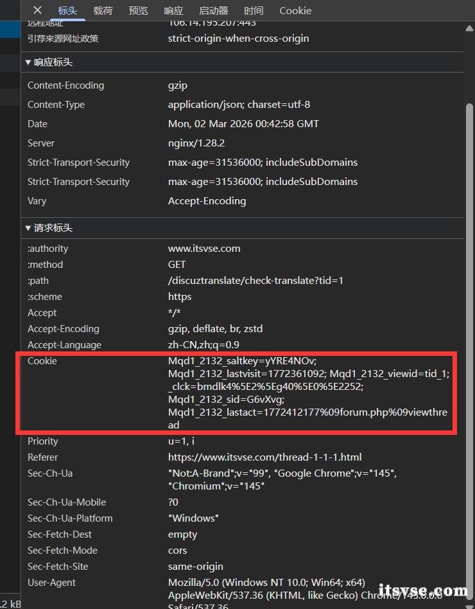Click the Referer URL value
475x609 pixels.
coord(264,457)
